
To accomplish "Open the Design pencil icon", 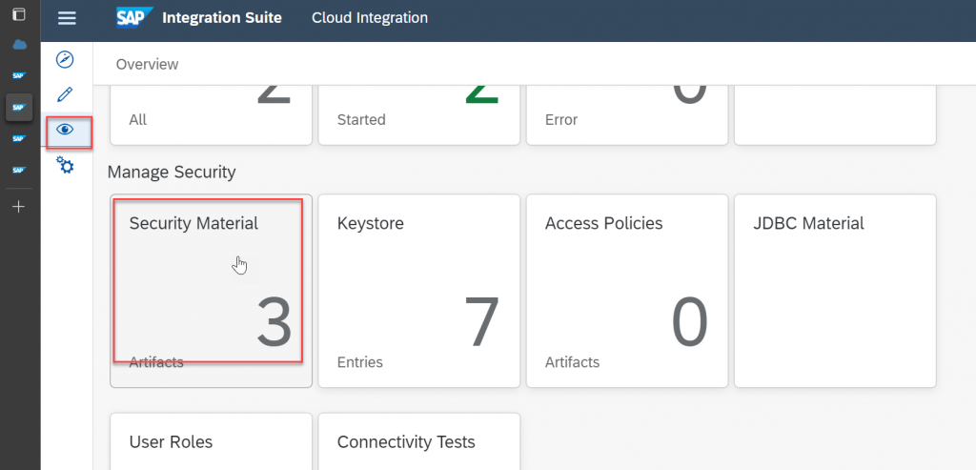I will (65, 94).
